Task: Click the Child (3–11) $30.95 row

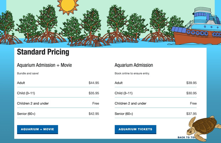Action: coord(155,93)
